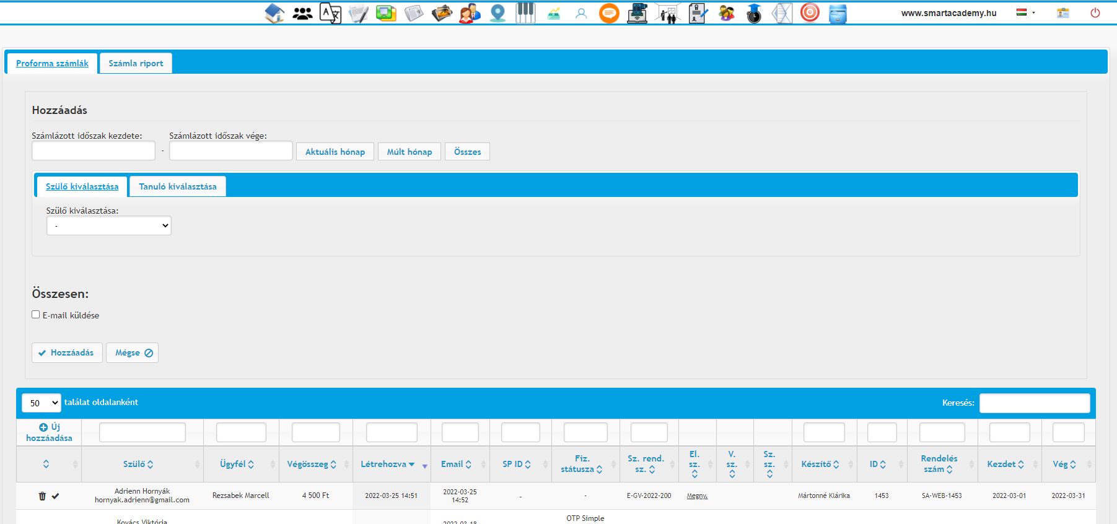Sort the table by Végösszeg column
Screen dimensions: 1117x524
312,464
